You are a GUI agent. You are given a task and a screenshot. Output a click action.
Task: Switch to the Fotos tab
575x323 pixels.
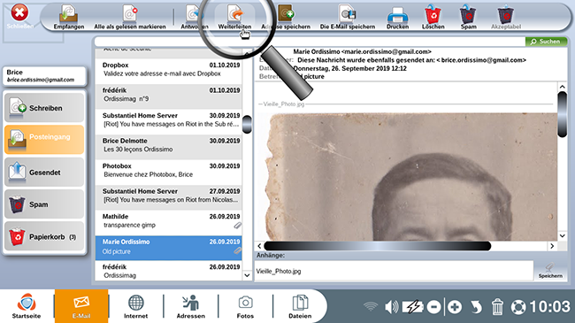pos(245,306)
